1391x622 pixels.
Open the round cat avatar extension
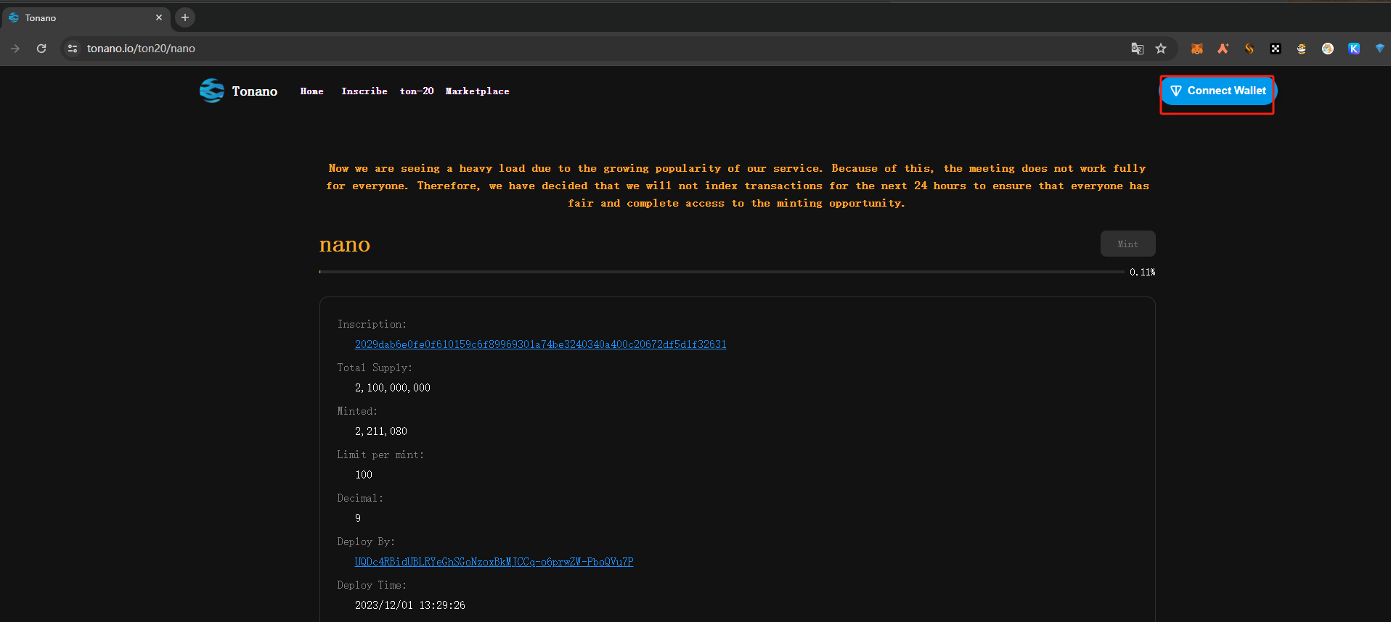pyautogui.click(x=1328, y=49)
